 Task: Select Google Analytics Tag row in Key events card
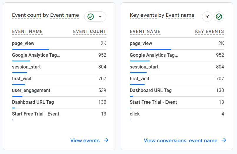pyautogui.click(x=177, y=55)
